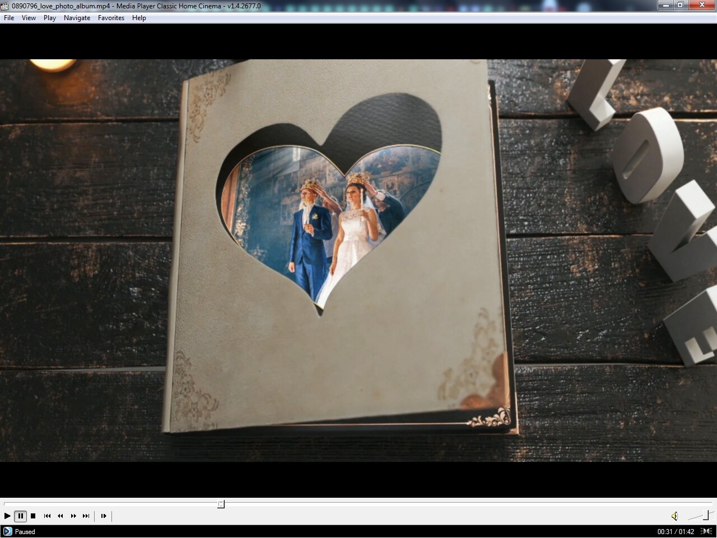Viewport: 717px width, 538px height.
Task: Click the volume slider handle
Action: pyautogui.click(x=707, y=515)
